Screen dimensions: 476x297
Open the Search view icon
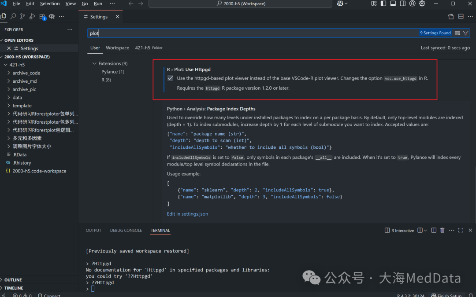[x=13, y=16]
